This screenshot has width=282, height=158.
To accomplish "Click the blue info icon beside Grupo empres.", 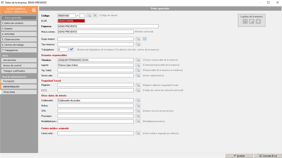I will (x=145, y=39).
